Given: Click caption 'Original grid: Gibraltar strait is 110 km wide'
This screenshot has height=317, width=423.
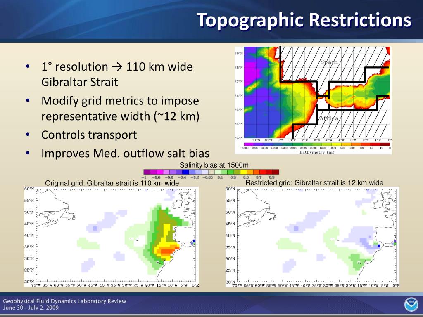Looking at the screenshot, I should (x=112, y=183).
